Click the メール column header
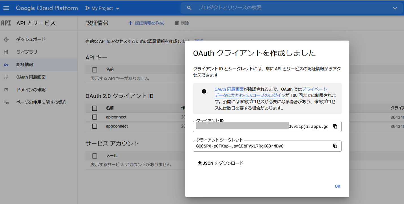 pyautogui.click(x=112, y=156)
